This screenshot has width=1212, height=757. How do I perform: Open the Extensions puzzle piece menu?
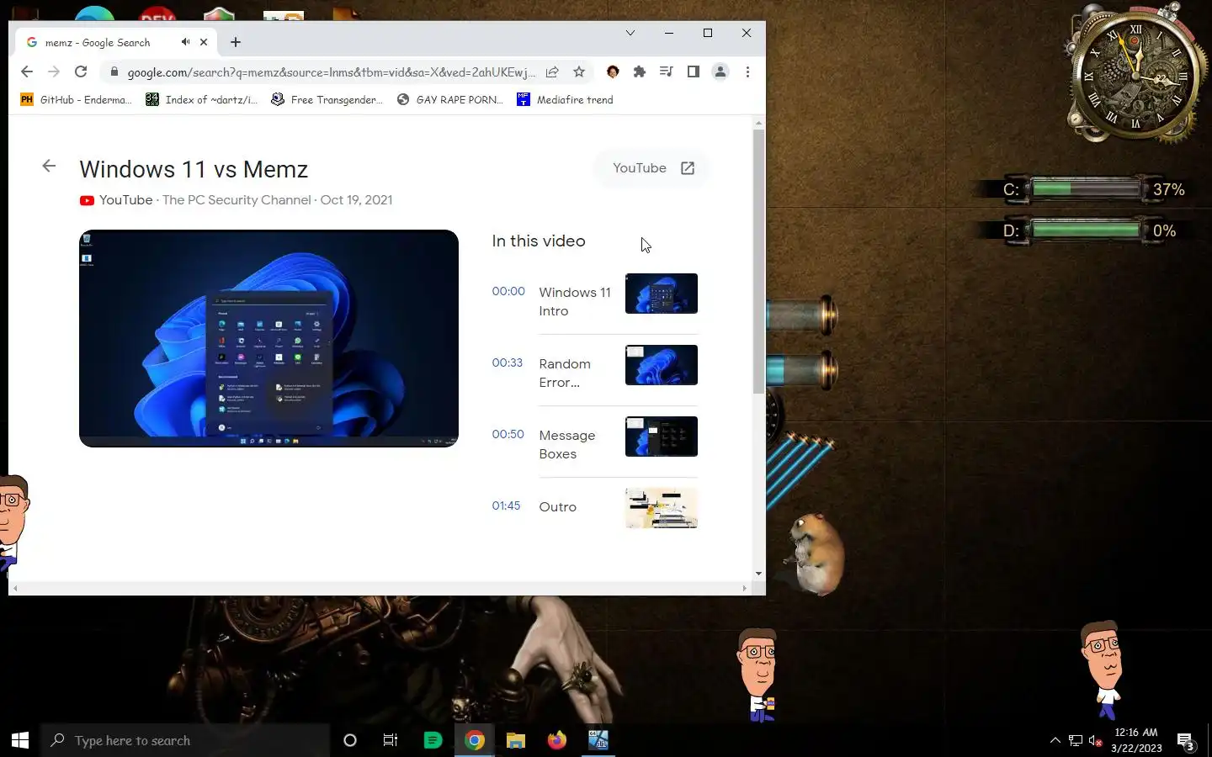coord(640,72)
